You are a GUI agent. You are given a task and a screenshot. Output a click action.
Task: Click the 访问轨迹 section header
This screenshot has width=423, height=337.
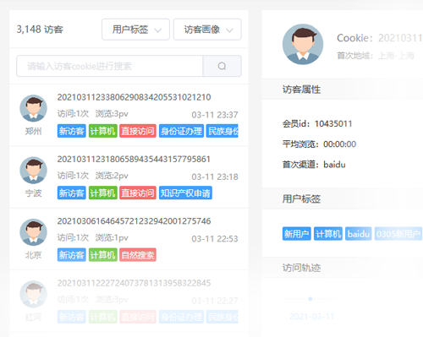coord(301,268)
